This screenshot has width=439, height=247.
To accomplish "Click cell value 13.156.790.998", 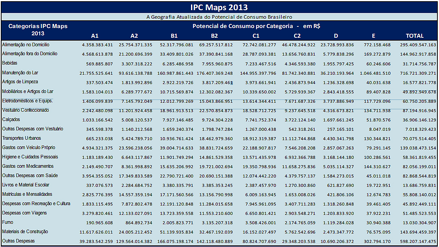I will (x=216, y=195).
